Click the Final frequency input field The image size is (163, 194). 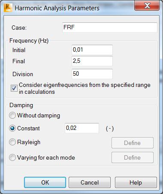tap(92, 61)
